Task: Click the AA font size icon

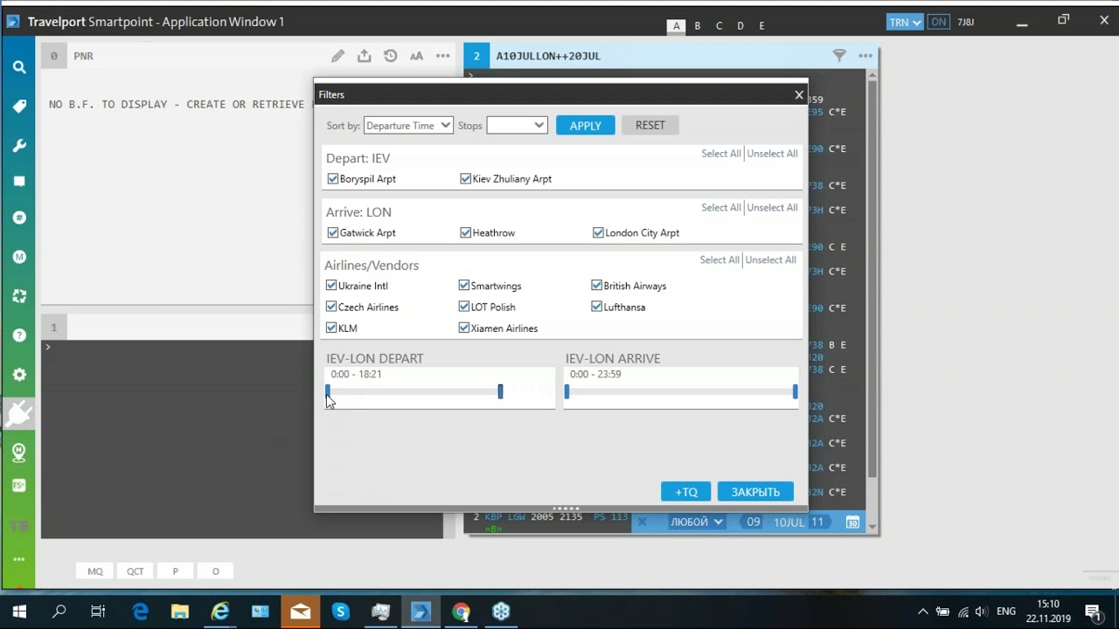Action: coord(416,56)
